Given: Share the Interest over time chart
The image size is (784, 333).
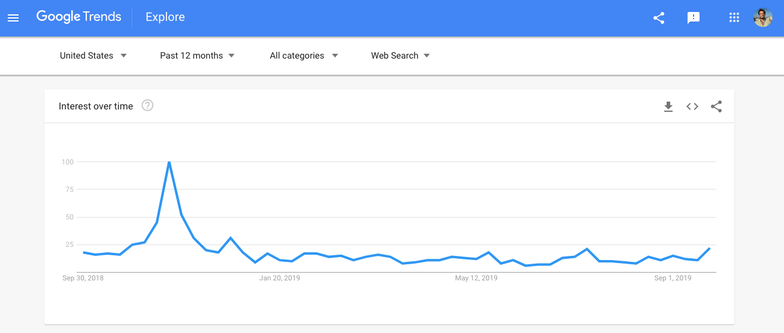Looking at the screenshot, I should pyautogui.click(x=716, y=106).
